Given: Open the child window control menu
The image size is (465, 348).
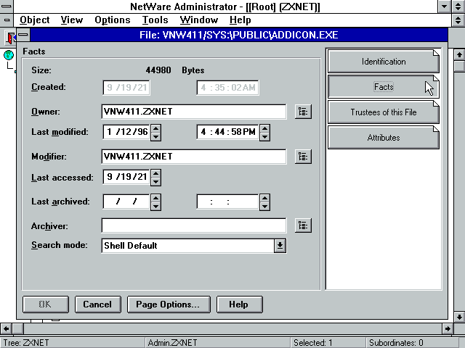Looking at the screenshot, I should click(x=7, y=20).
